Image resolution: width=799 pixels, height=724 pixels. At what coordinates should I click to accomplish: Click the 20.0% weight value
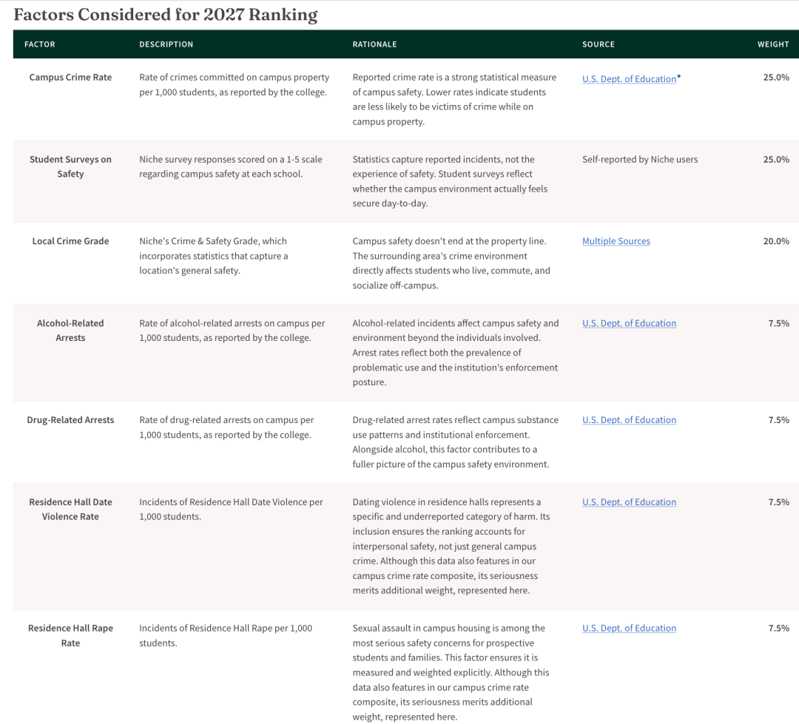(776, 241)
